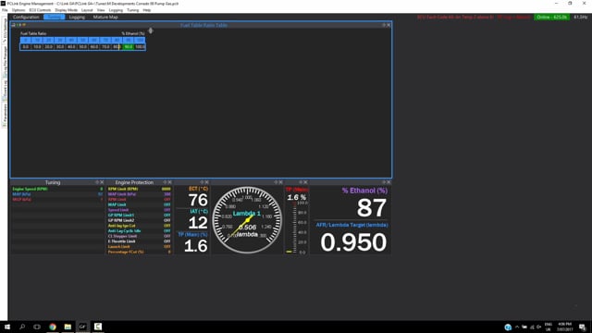Open the File menu
Image resolution: width=592 pixels, height=333 pixels.
(x=5, y=10)
